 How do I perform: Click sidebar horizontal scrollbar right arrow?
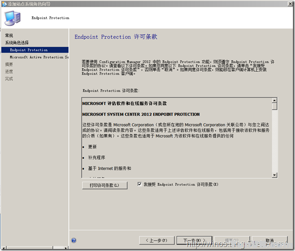click(66, 248)
